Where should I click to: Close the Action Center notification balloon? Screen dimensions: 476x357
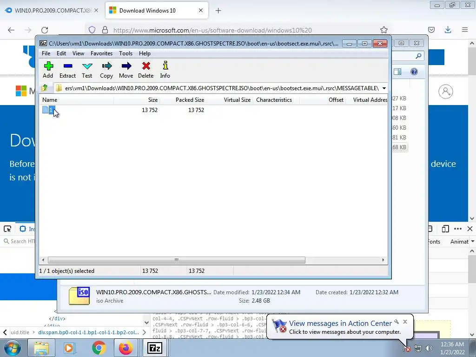[x=405, y=322]
